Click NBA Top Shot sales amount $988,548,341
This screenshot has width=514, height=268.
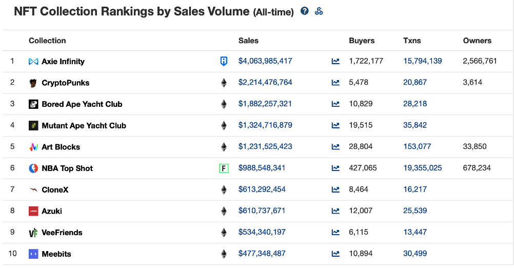(262, 168)
